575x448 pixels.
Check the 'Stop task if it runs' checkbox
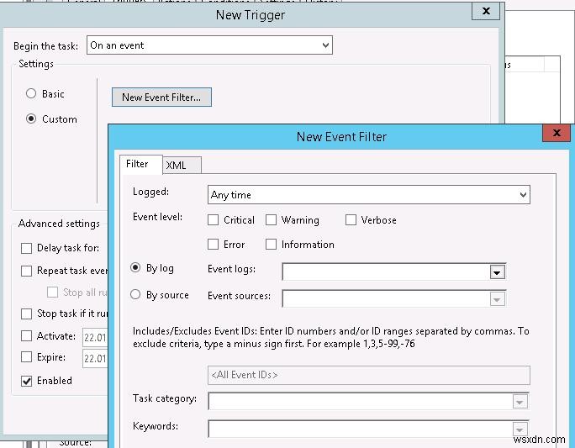click(26, 314)
